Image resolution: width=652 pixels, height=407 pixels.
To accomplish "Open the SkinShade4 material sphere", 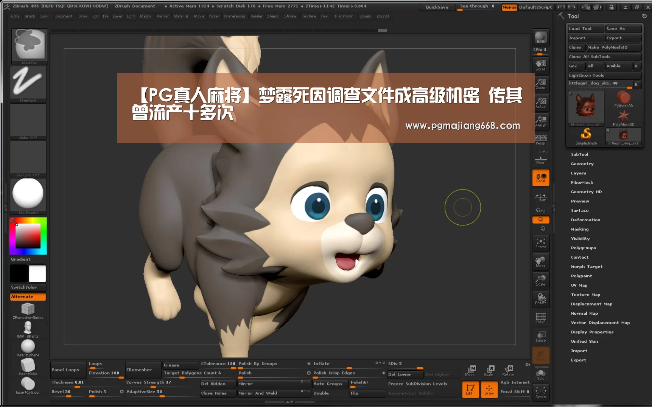I will tap(28, 196).
